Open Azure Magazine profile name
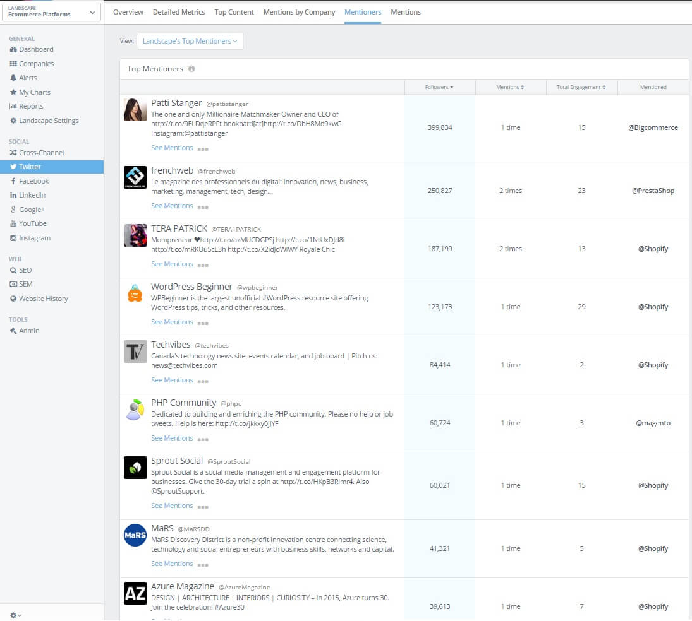 tap(183, 587)
